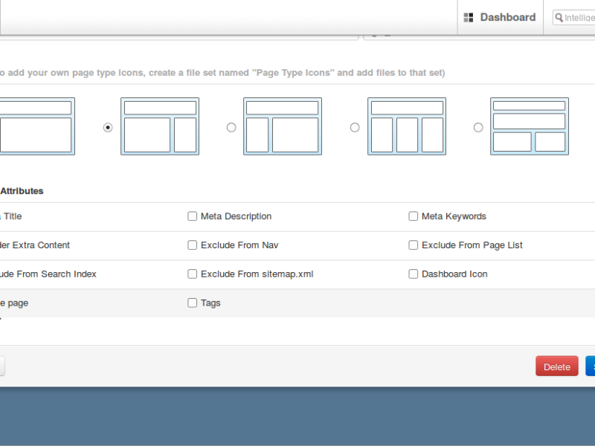This screenshot has height=446, width=595.
Task: Toggle the Tags attribute checkbox
Action: [x=193, y=303]
